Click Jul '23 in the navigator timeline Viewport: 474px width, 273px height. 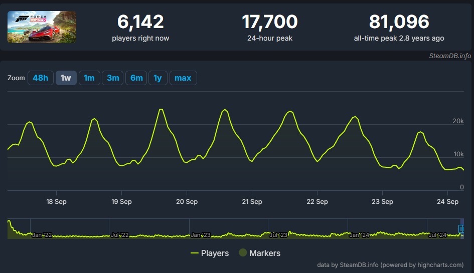[278, 235]
